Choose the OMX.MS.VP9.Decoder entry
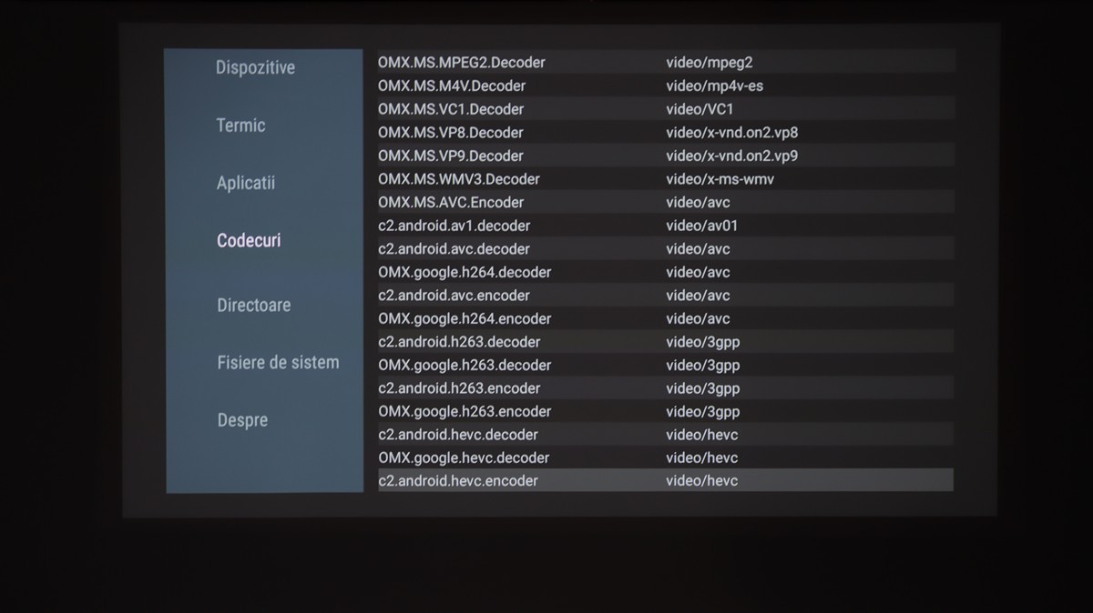Viewport: 1093px width, 613px height. [x=451, y=156]
